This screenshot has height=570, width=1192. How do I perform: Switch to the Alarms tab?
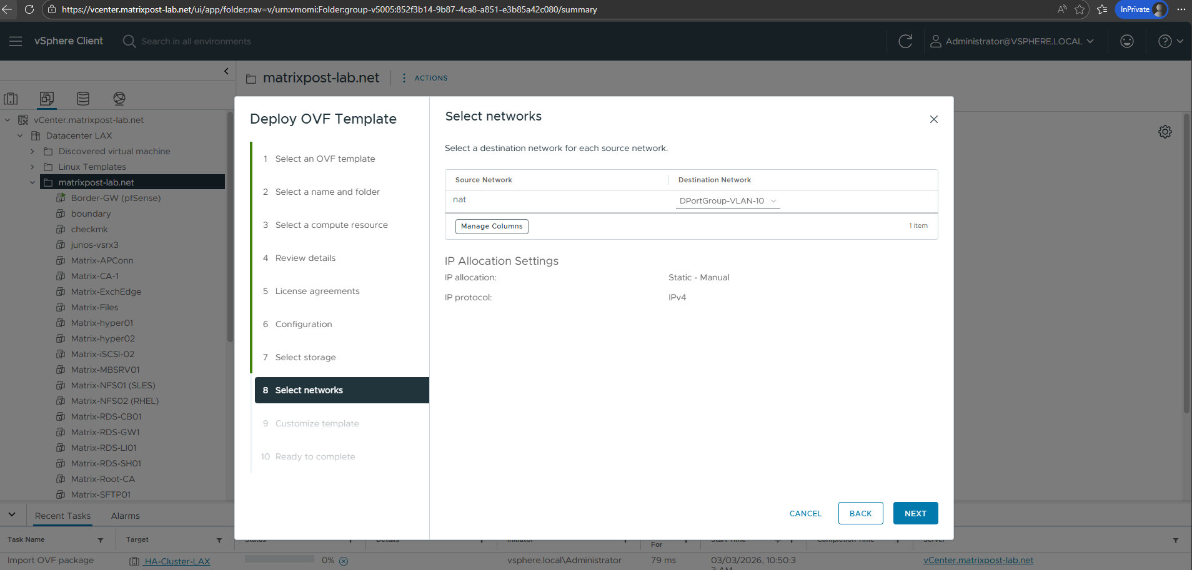(x=125, y=516)
